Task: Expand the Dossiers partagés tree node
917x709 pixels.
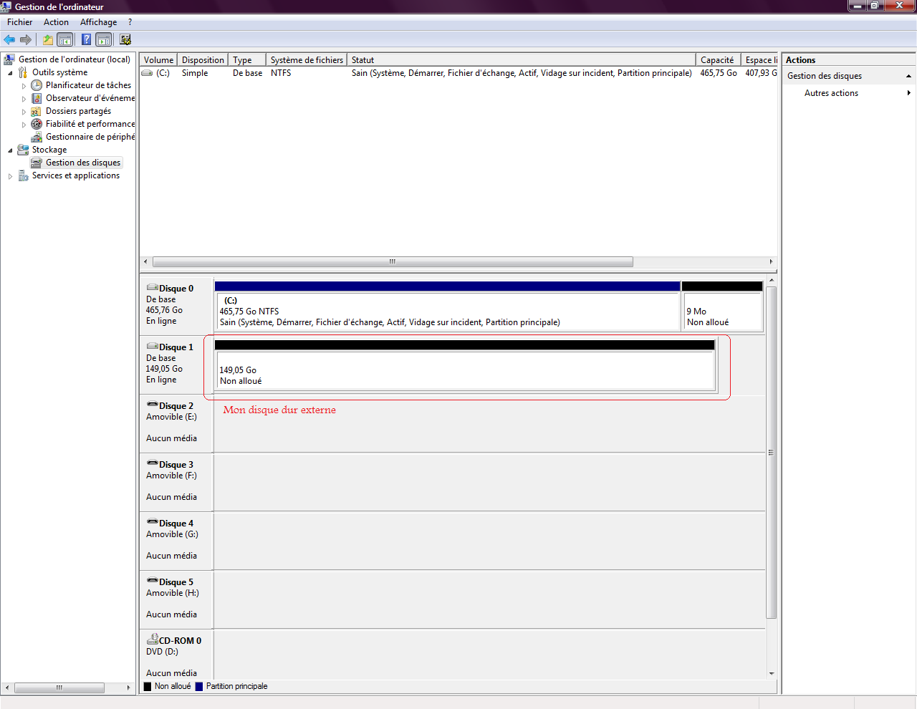Action: tap(24, 112)
